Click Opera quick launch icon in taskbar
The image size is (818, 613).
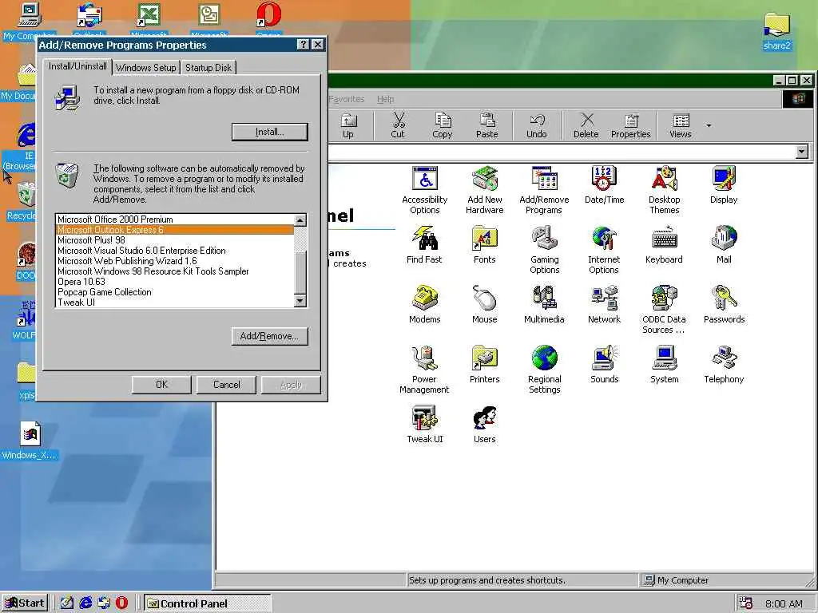click(121, 603)
